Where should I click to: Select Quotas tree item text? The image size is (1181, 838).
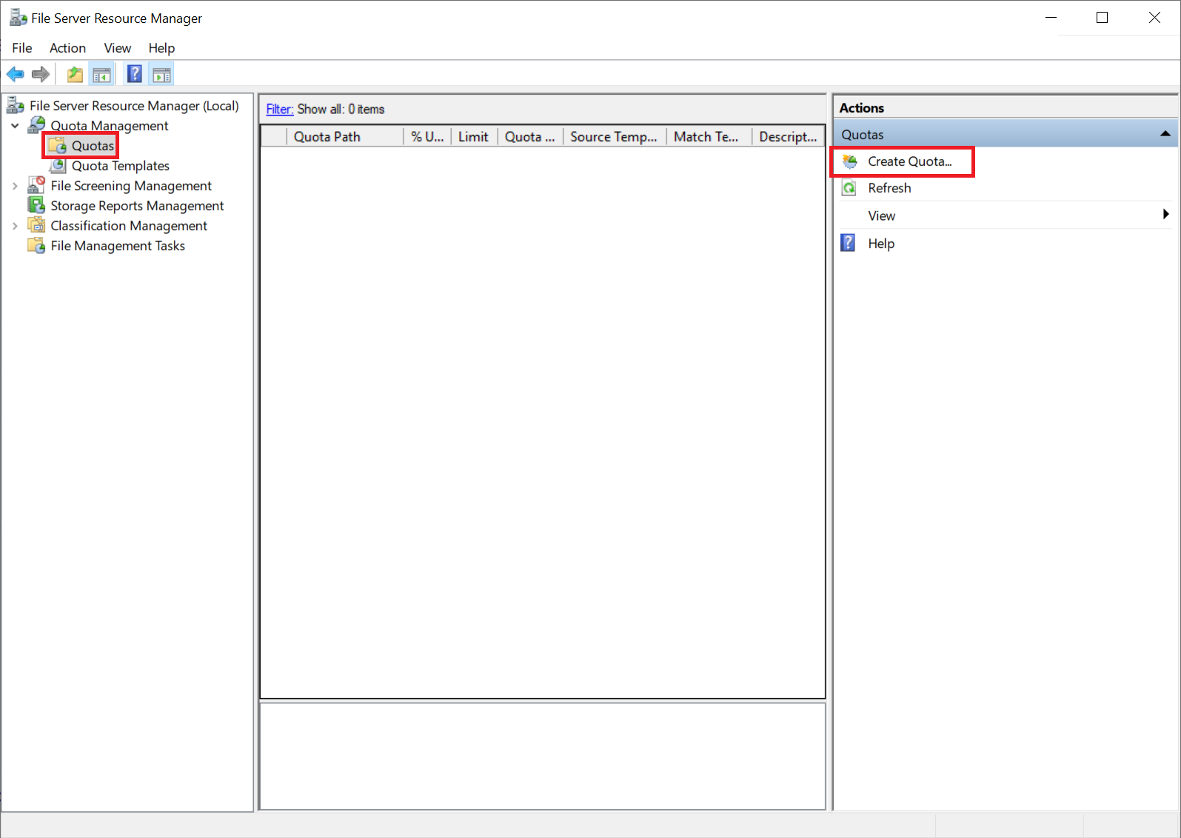[93, 146]
